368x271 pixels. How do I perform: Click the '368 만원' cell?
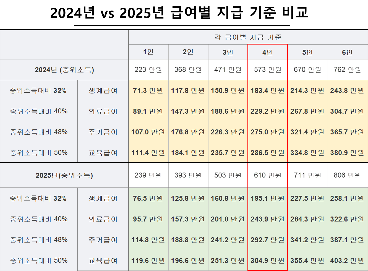(x=188, y=70)
